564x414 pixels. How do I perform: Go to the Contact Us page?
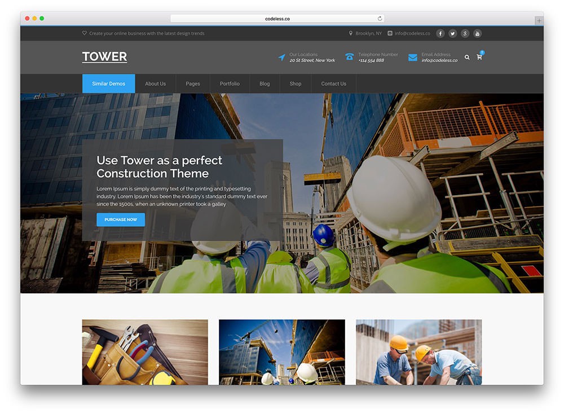click(x=334, y=83)
